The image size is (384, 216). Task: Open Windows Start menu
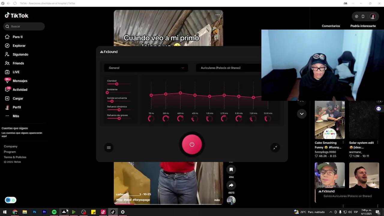click(x=5, y=212)
